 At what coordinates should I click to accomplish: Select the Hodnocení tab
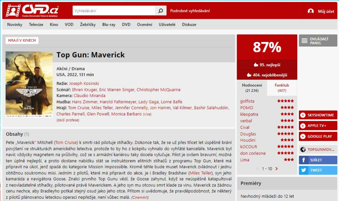[x=252, y=88]
